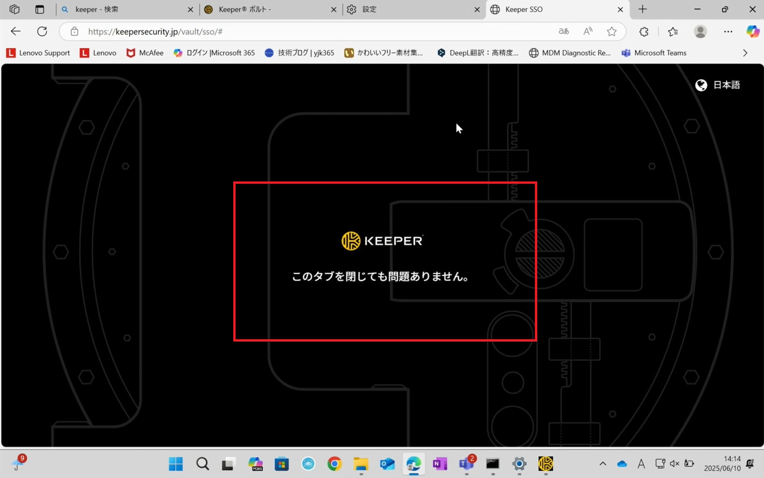This screenshot has height=478, width=764.
Task: Start read aloud from the toolbar
Action: pyautogui.click(x=588, y=31)
